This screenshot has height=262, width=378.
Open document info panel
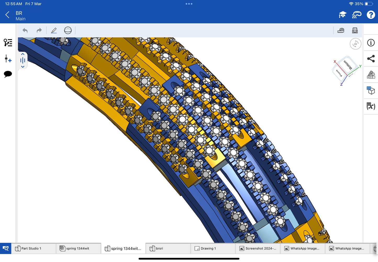pos(371,43)
